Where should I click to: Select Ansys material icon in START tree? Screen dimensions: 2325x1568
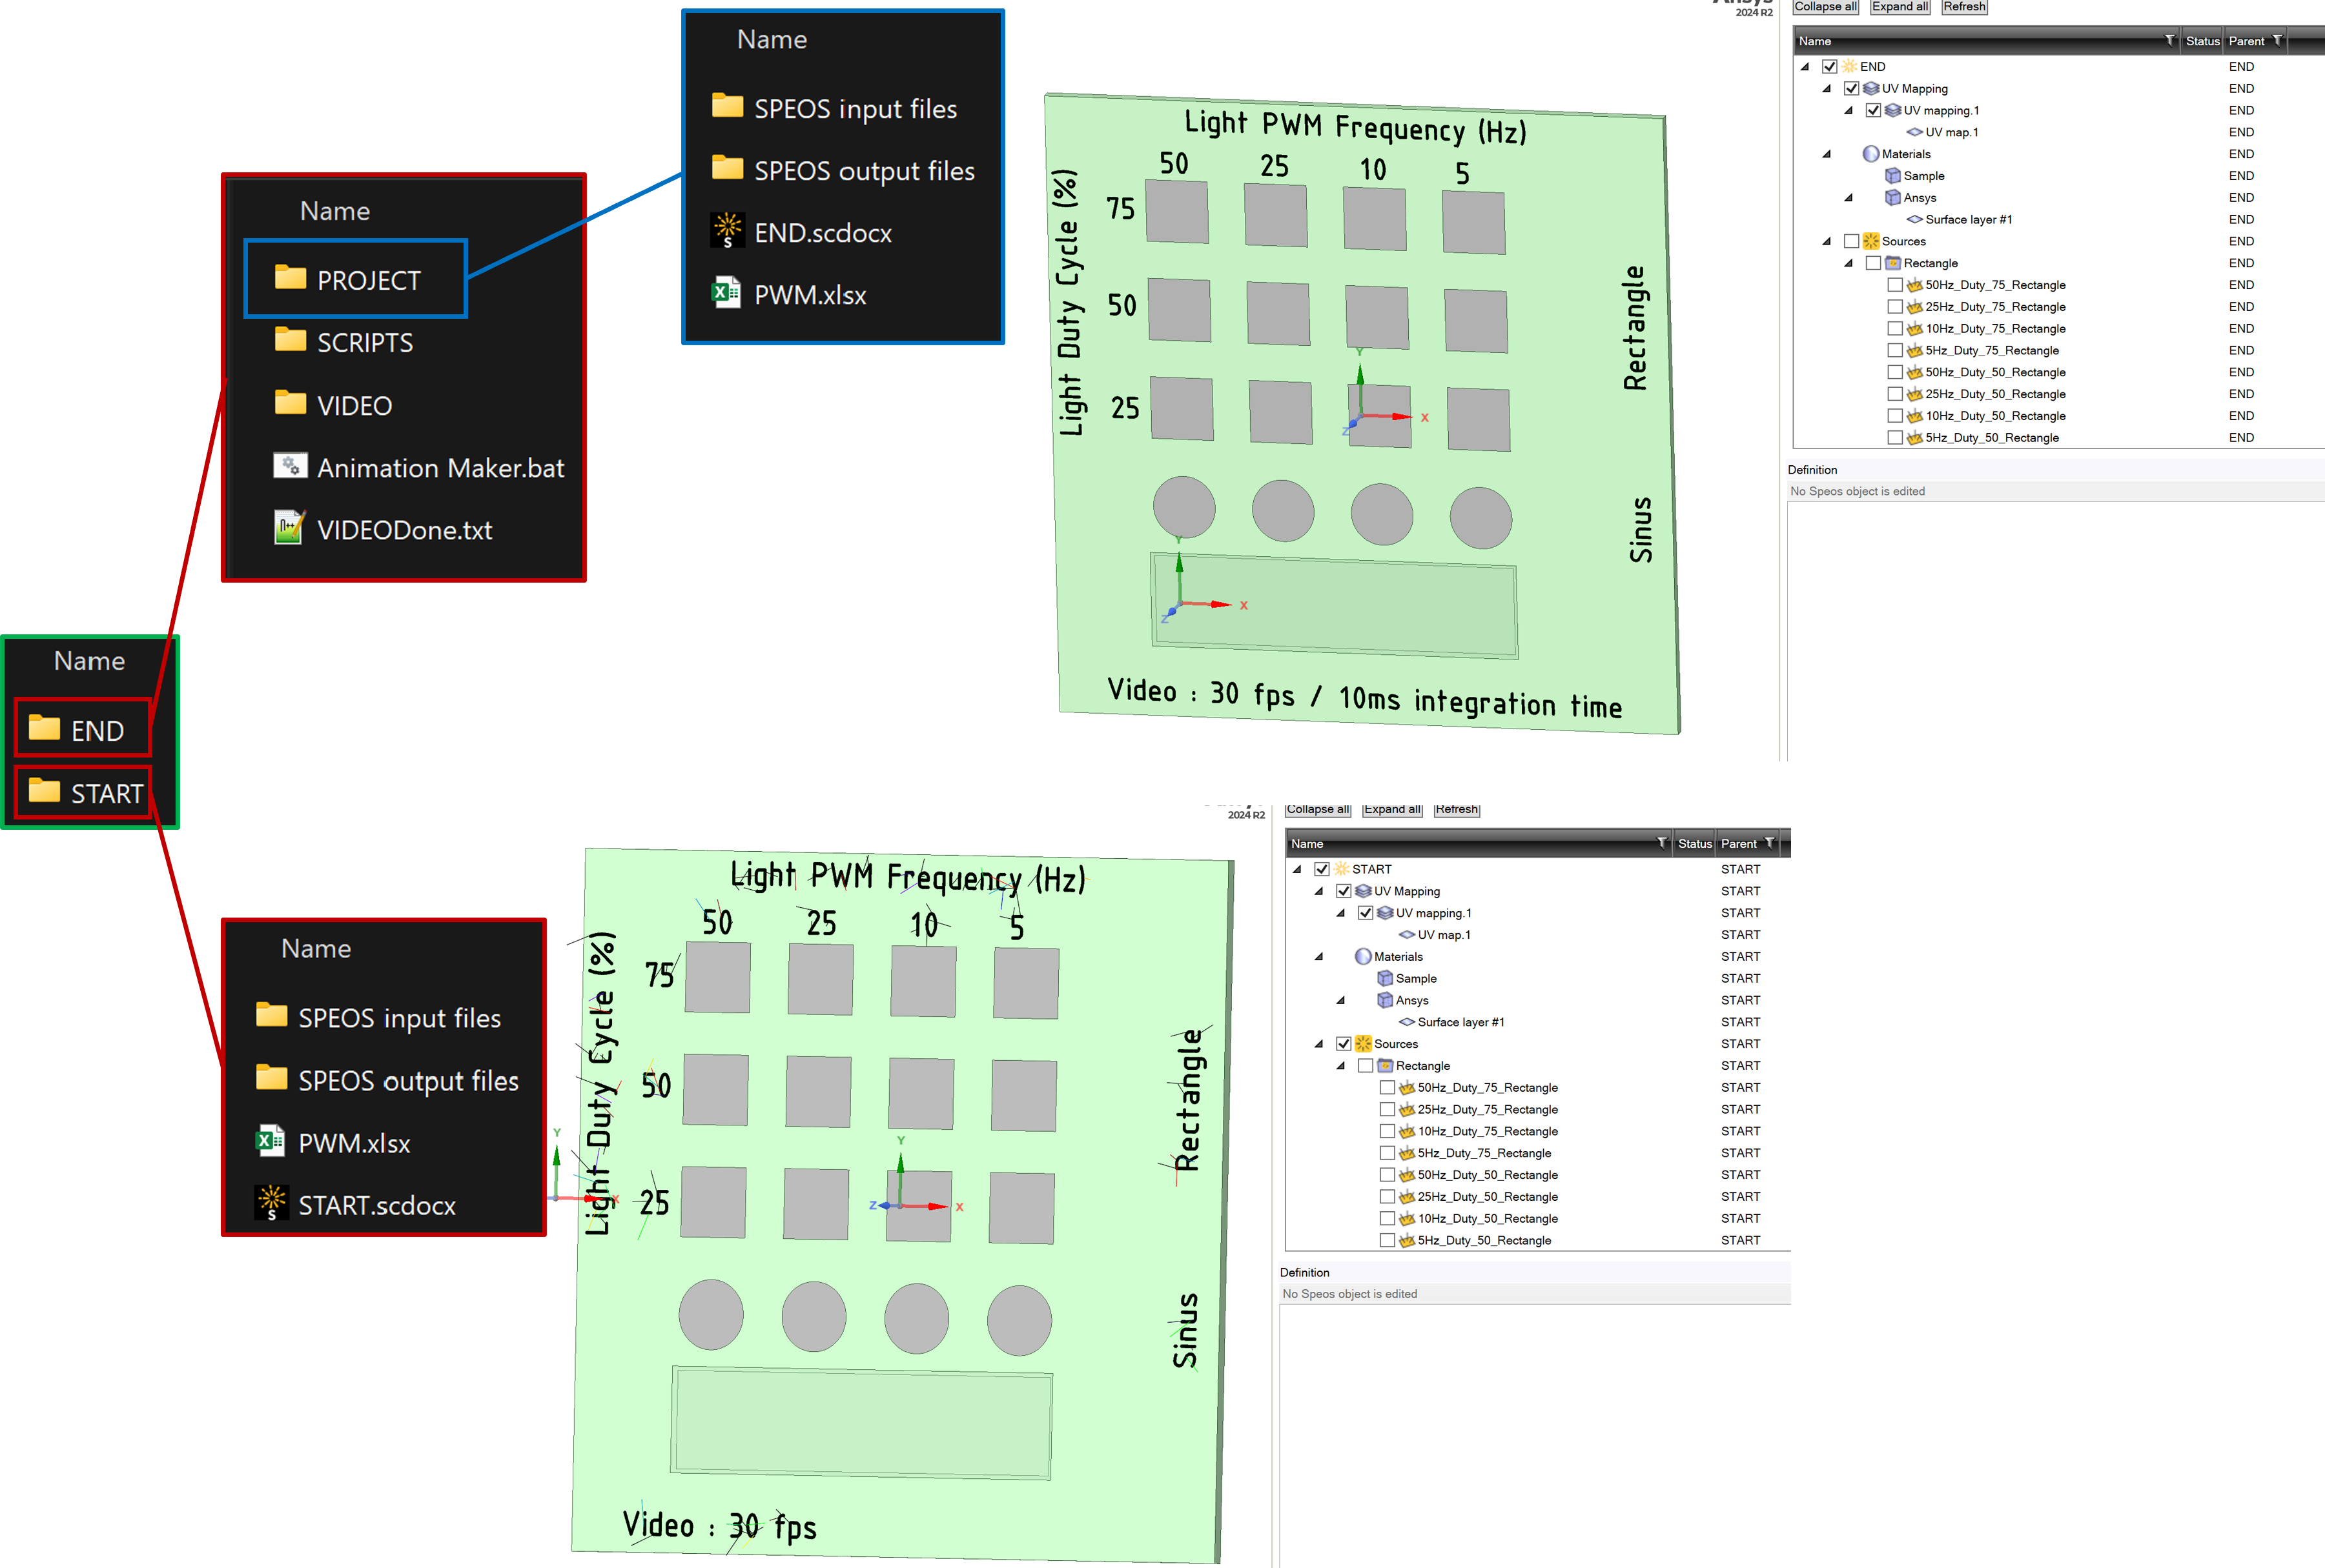pyautogui.click(x=1386, y=1000)
